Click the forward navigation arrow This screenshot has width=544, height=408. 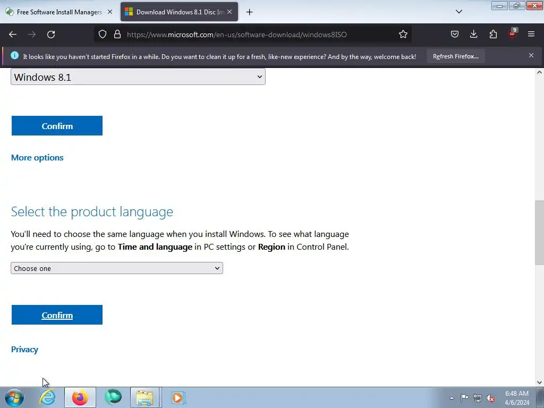click(x=32, y=35)
